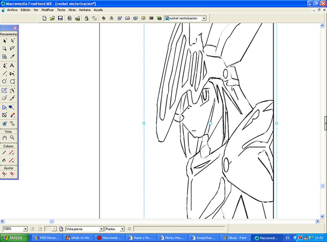This screenshot has height=242, width=327.
Task: Open the Swatches grid icon
Action: (151, 18)
